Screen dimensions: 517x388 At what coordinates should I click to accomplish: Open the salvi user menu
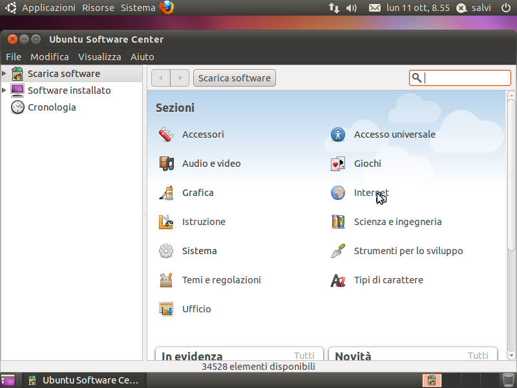tap(474, 8)
